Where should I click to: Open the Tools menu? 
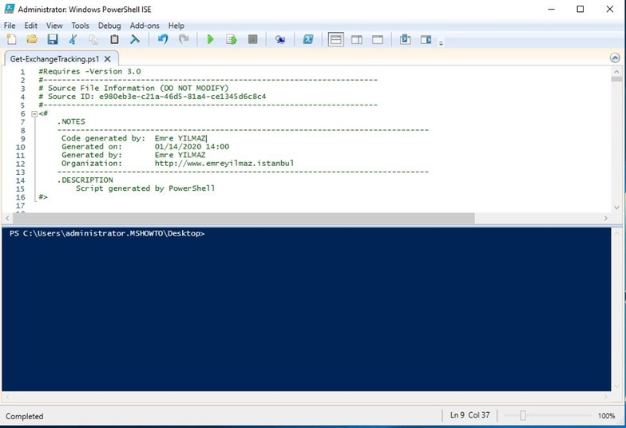pyautogui.click(x=80, y=26)
